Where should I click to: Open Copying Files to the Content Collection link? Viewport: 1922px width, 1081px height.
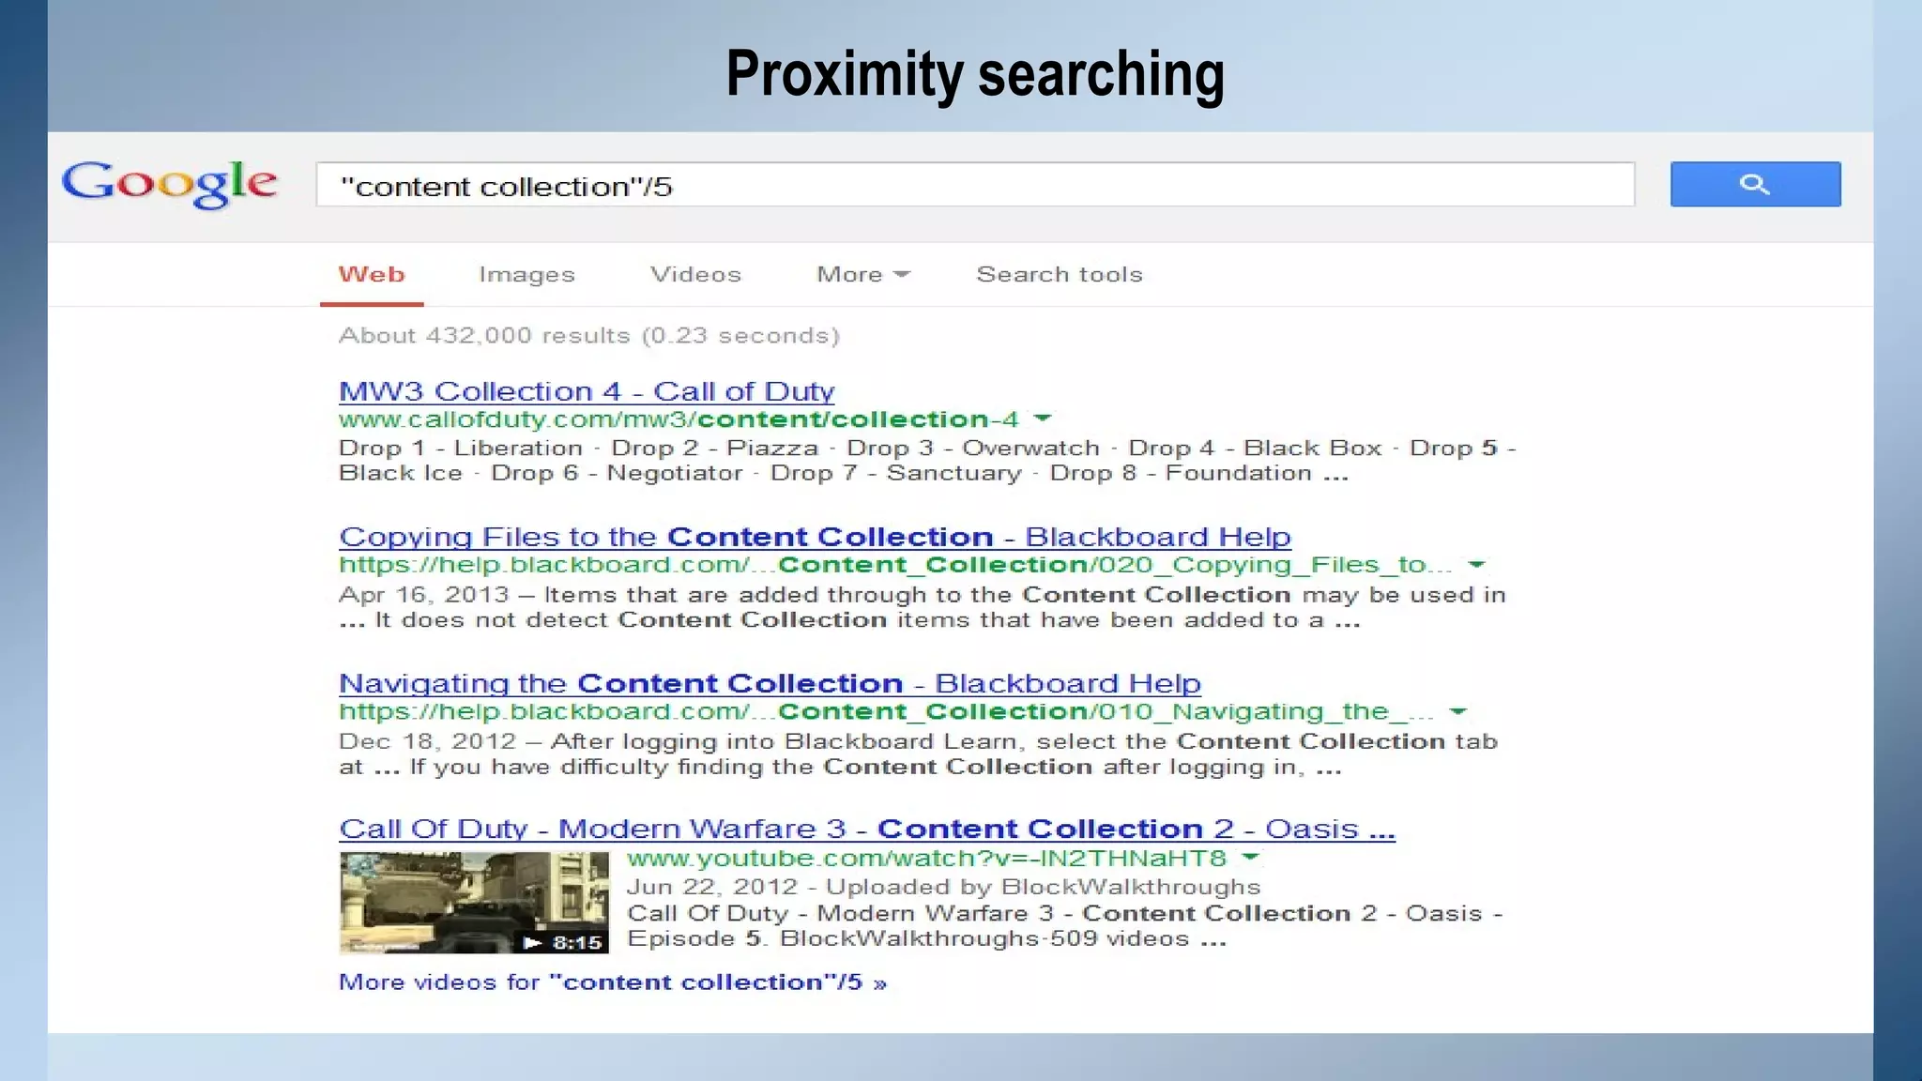click(815, 537)
